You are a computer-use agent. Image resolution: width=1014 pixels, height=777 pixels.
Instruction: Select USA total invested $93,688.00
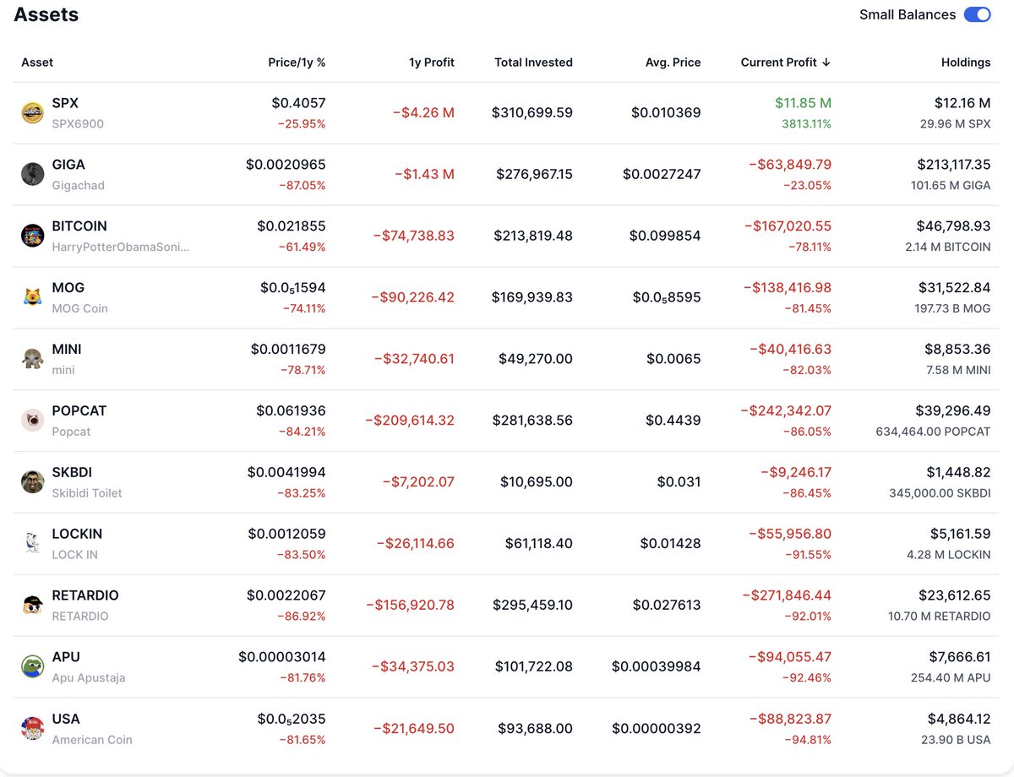tap(537, 729)
